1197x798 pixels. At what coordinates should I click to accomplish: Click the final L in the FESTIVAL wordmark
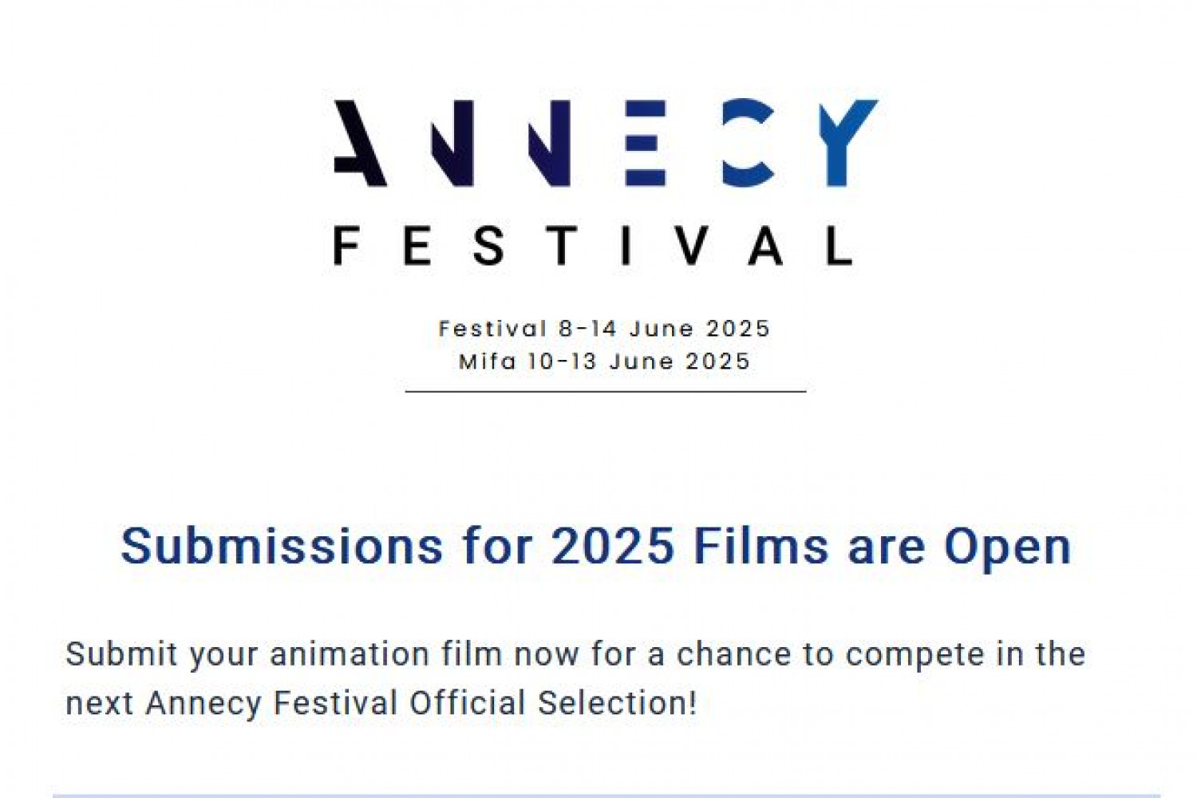click(x=839, y=245)
